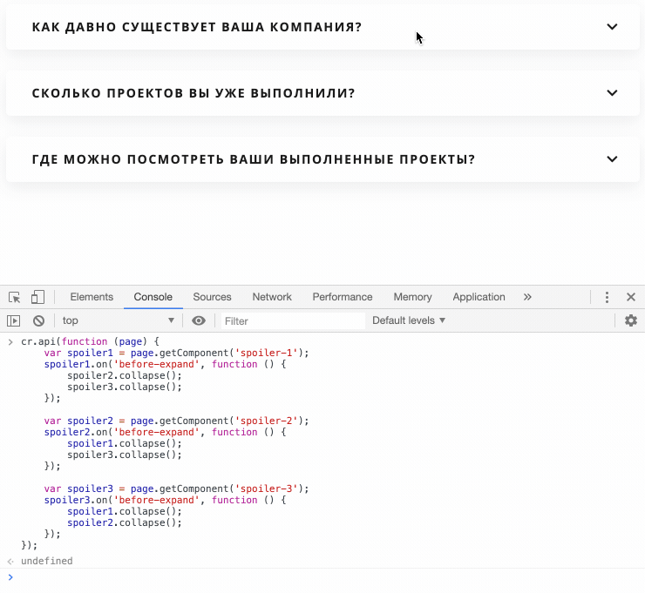
Task: Toggle the device toolbar icon
Action: pos(37,297)
